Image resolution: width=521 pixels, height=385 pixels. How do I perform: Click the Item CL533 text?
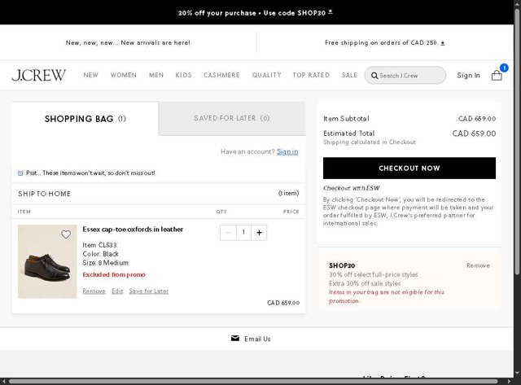point(99,245)
